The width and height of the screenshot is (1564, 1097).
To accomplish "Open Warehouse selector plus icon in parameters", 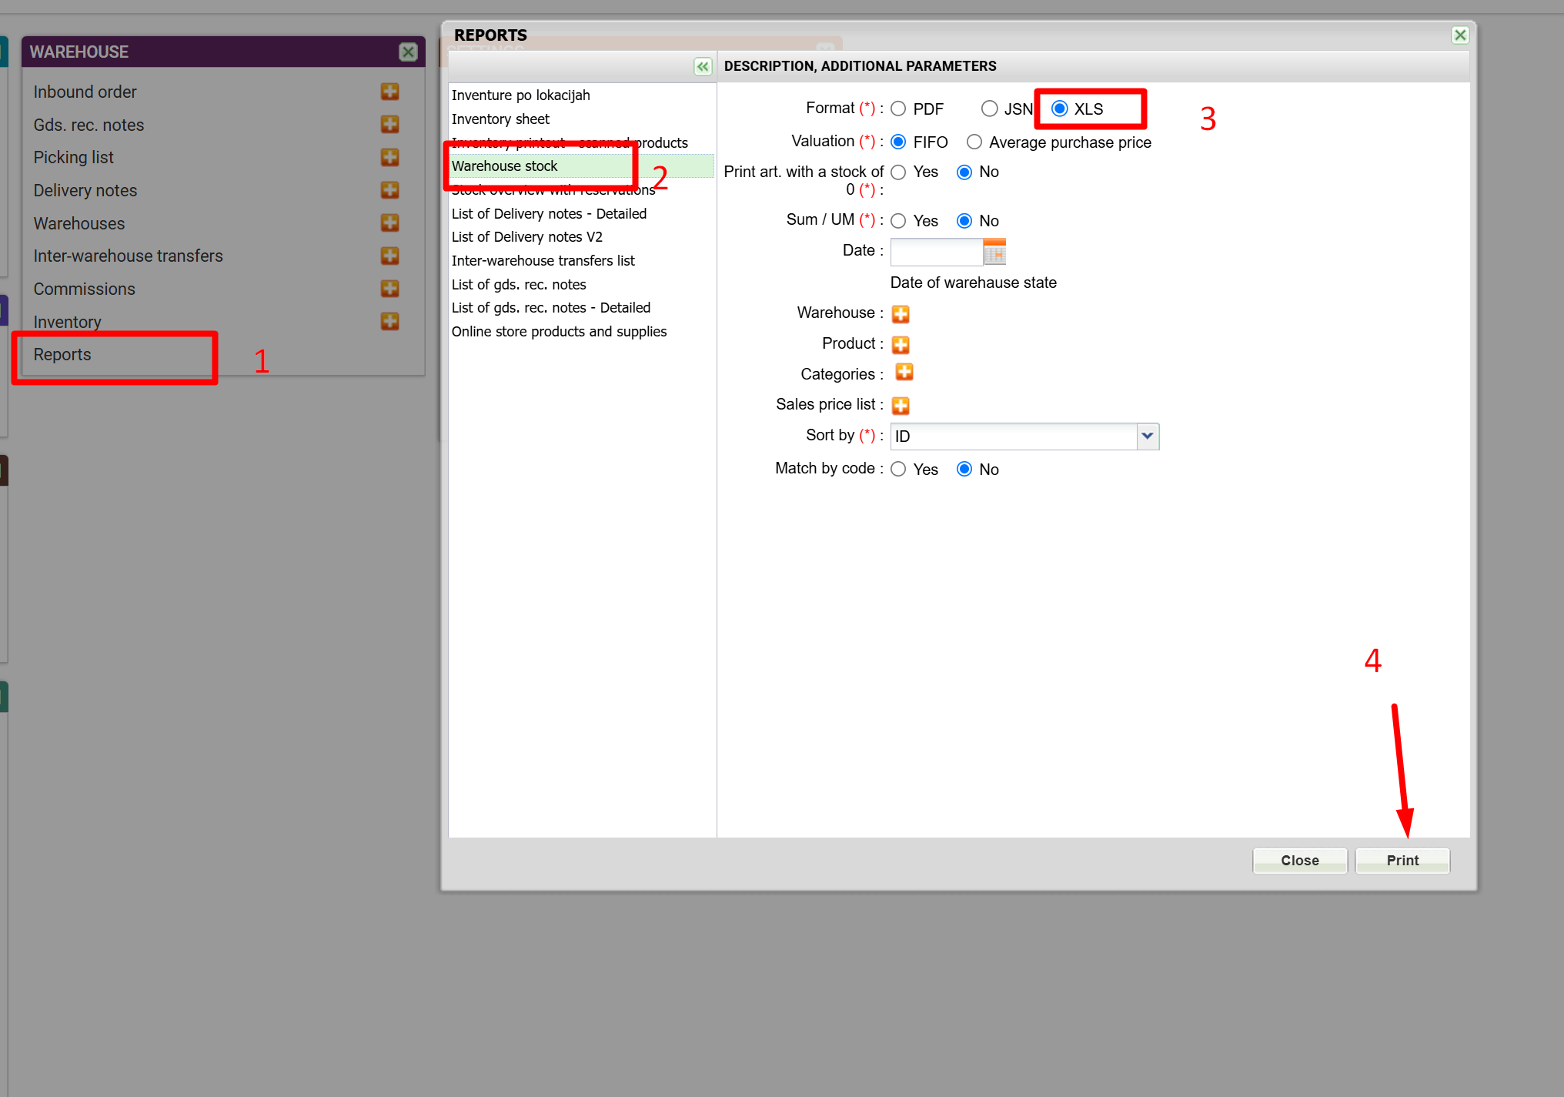I will click(x=900, y=314).
